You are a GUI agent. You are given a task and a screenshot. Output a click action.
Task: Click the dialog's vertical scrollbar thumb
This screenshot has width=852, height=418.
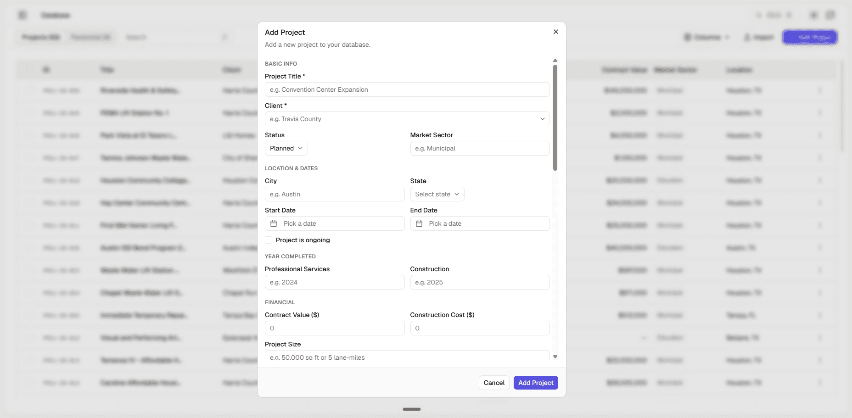pyautogui.click(x=555, y=118)
